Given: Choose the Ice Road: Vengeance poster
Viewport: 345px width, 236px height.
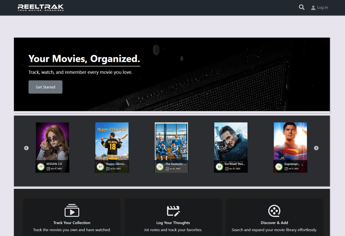Looking at the screenshot, I should [231, 141].
